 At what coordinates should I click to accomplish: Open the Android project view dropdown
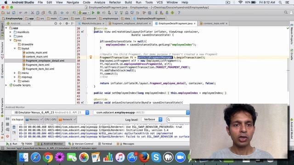(x=18, y=23)
